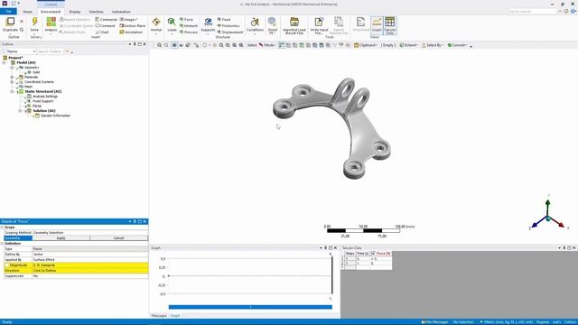Viewport: 578px width, 325px height.
Task: Click the Suppressed 'No' value
Action: (90, 276)
